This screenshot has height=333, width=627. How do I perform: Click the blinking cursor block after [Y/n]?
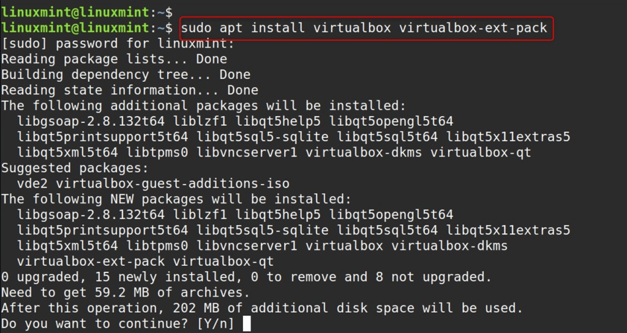click(x=247, y=323)
